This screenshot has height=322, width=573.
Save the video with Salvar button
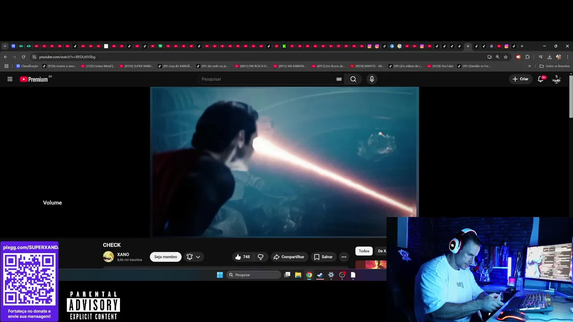point(323,257)
